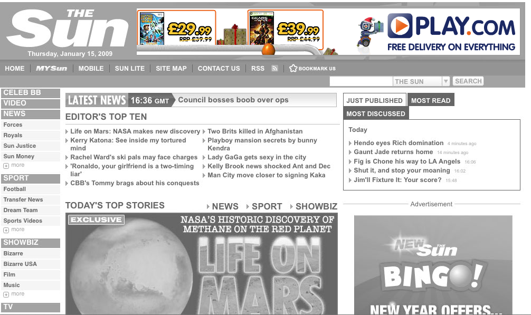531x315 pixels.
Task: Go to Mobile in nav bar
Action: coord(91,69)
